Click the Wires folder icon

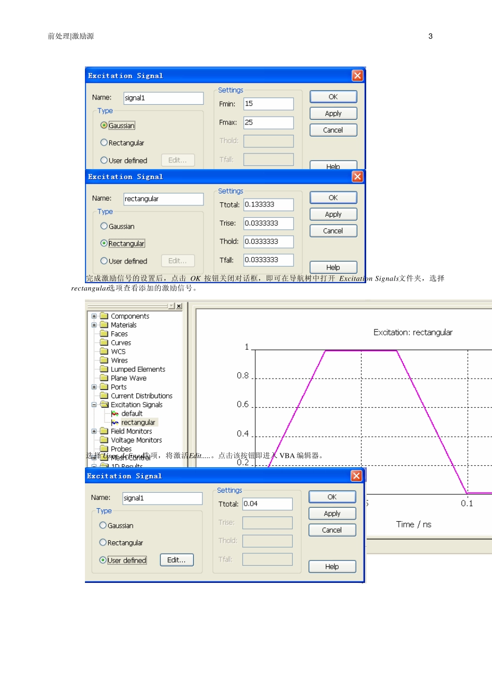point(104,360)
